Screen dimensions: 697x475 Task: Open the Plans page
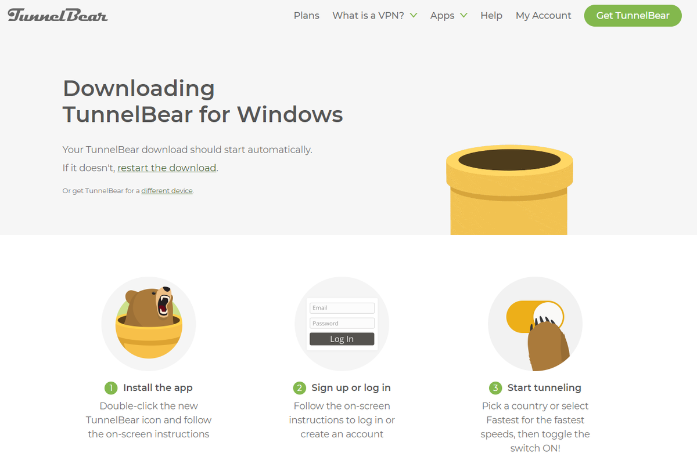(307, 16)
